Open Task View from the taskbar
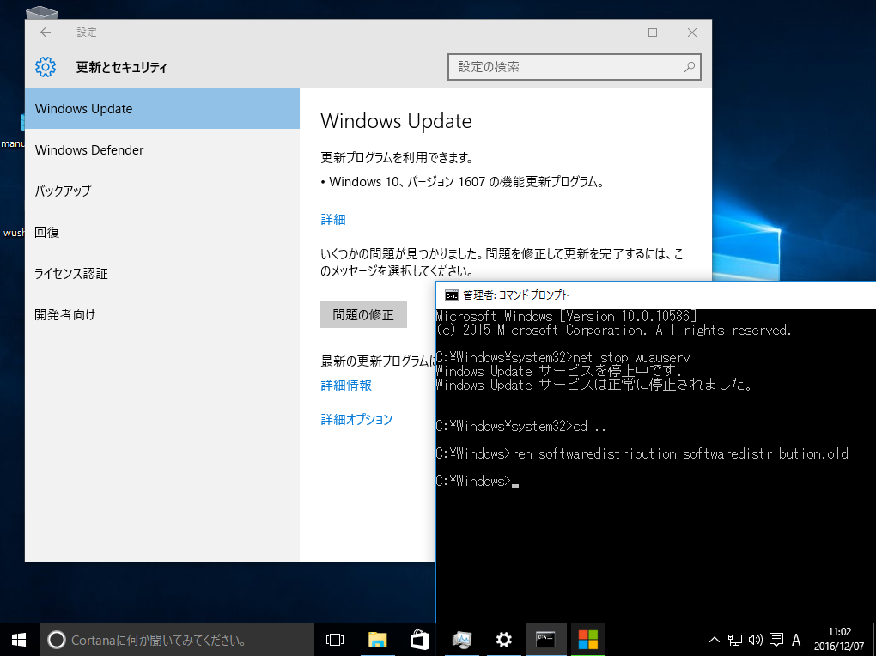This screenshot has width=876, height=656. pyautogui.click(x=335, y=639)
